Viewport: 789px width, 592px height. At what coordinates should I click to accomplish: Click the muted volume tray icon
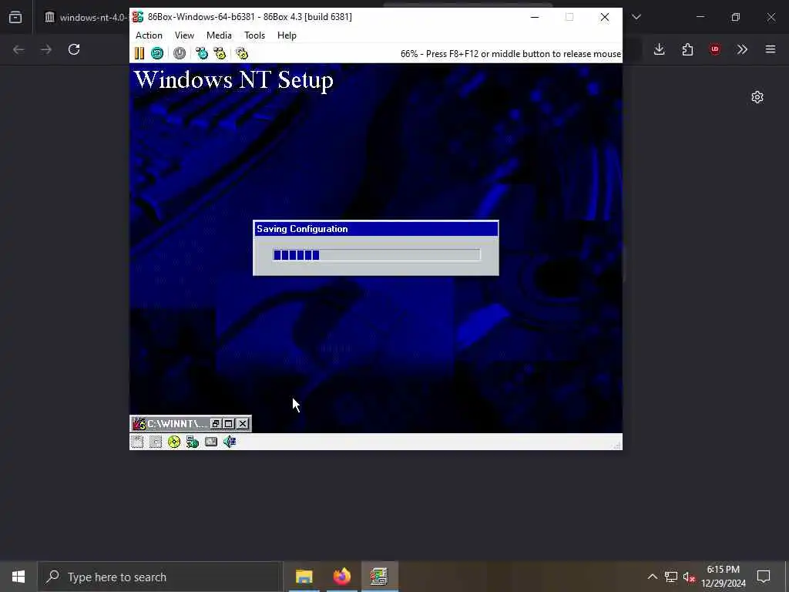tap(690, 577)
